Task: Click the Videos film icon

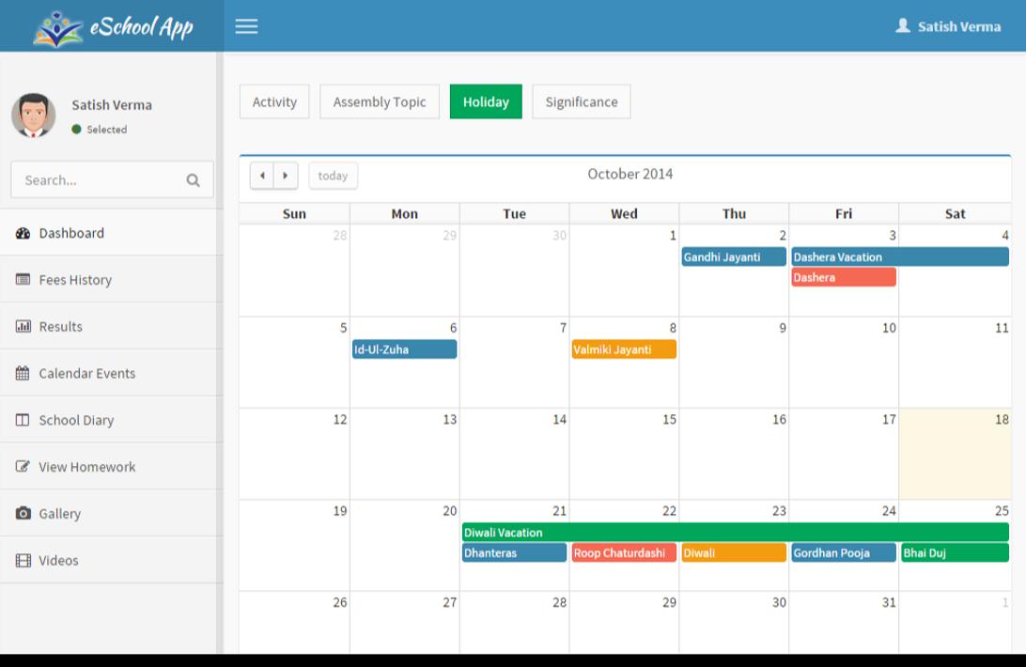Action: (23, 560)
